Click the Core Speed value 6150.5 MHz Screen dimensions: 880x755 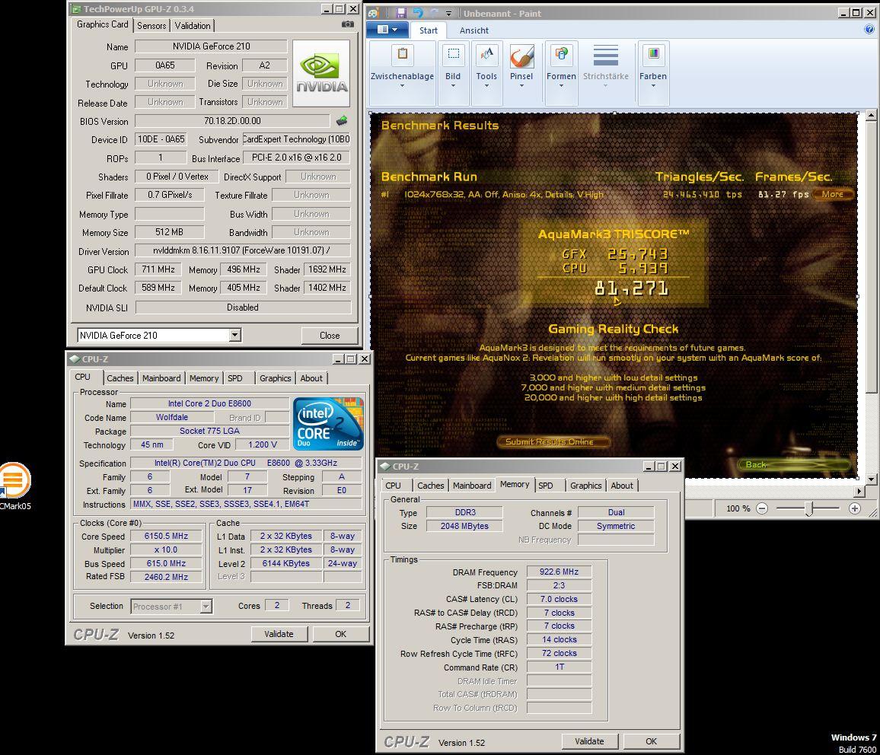click(x=166, y=536)
